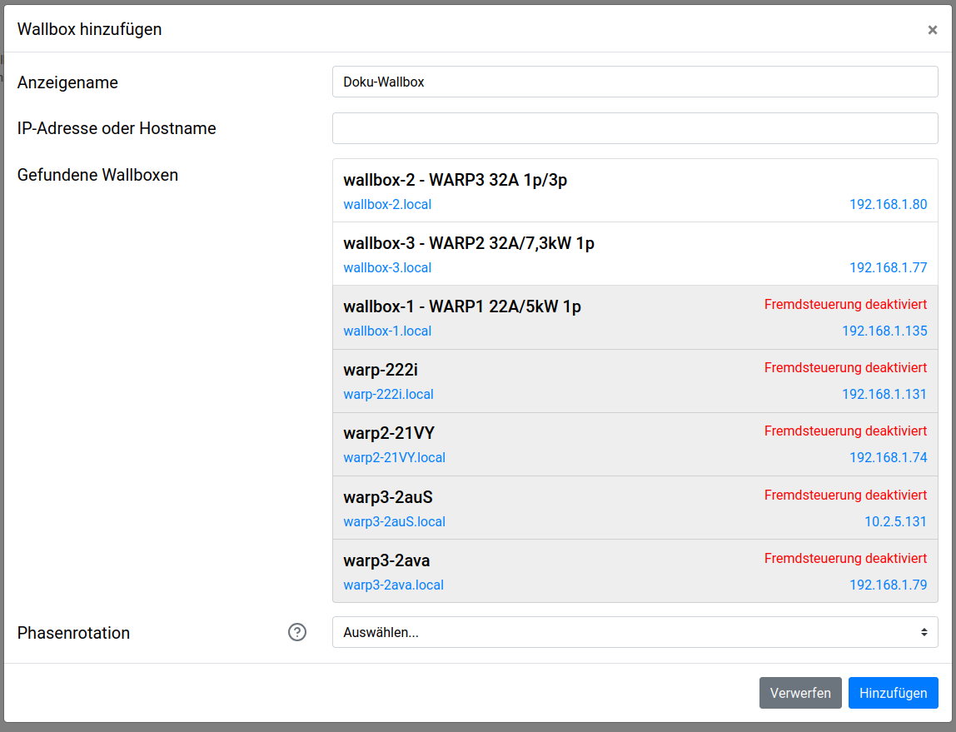This screenshot has height=732, width=956.
Task: Open the Phasenrotation dropdown
Action: tap(635, 632)
